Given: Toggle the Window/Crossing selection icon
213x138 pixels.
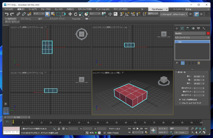Looking at the screenshot, I should tap(64, 14).
